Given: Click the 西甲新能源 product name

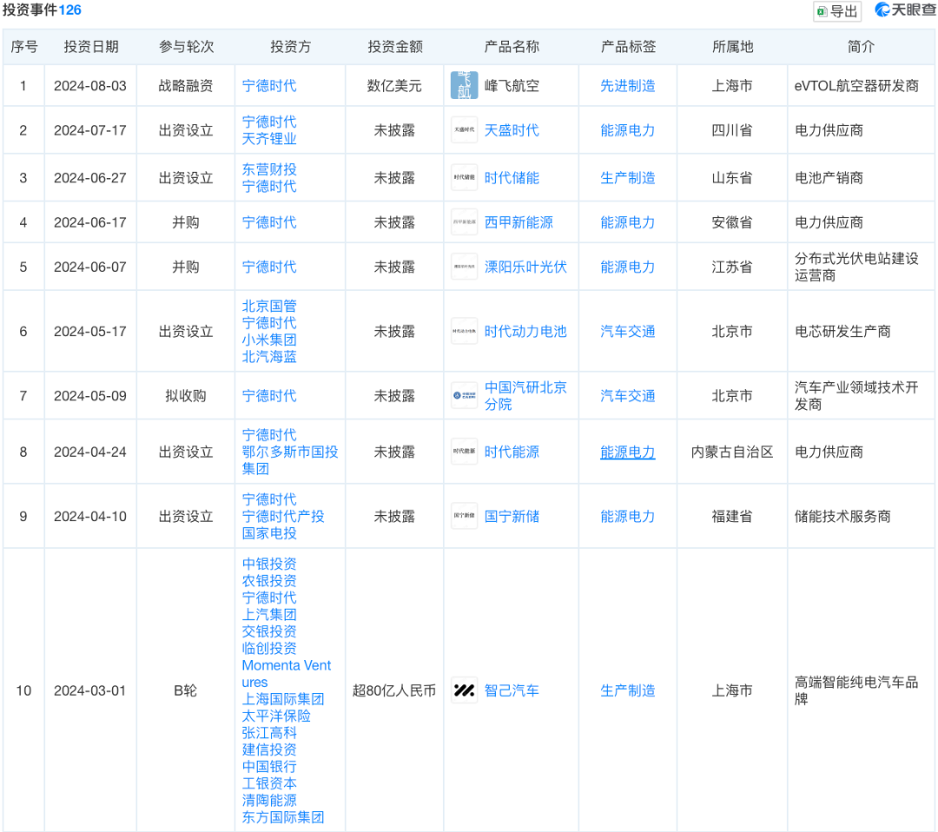Looking at the screenshot, I should pos(518,222).
